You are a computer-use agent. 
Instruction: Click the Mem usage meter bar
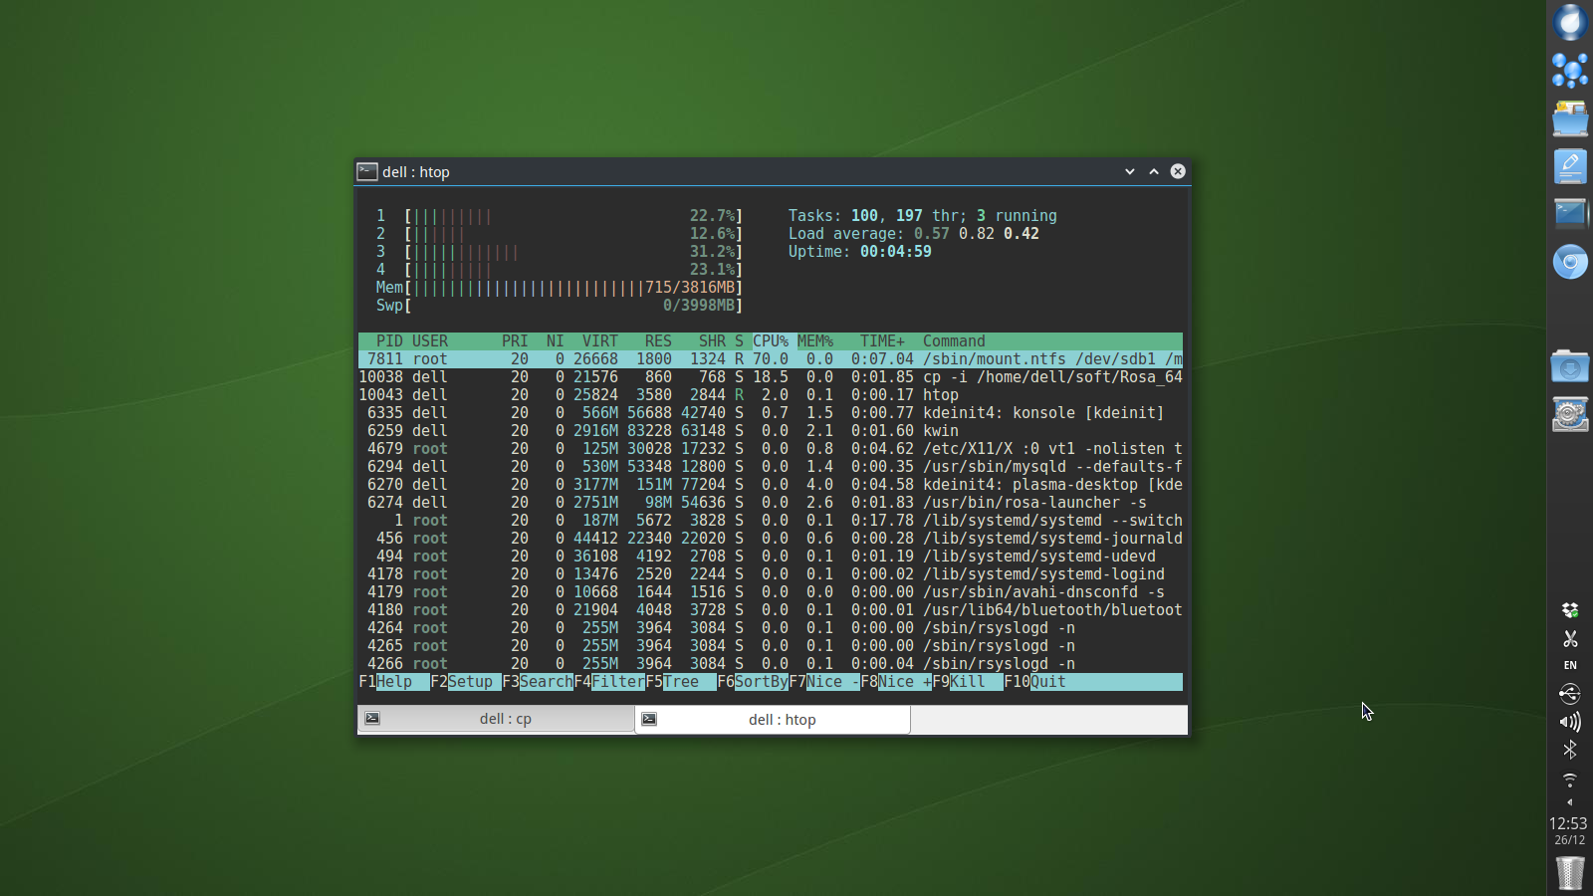tap(560, 288)
